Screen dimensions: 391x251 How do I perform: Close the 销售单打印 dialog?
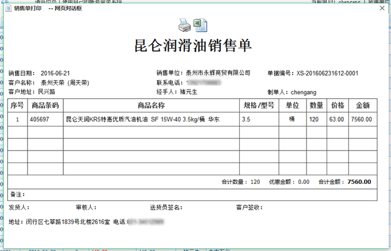382,8
